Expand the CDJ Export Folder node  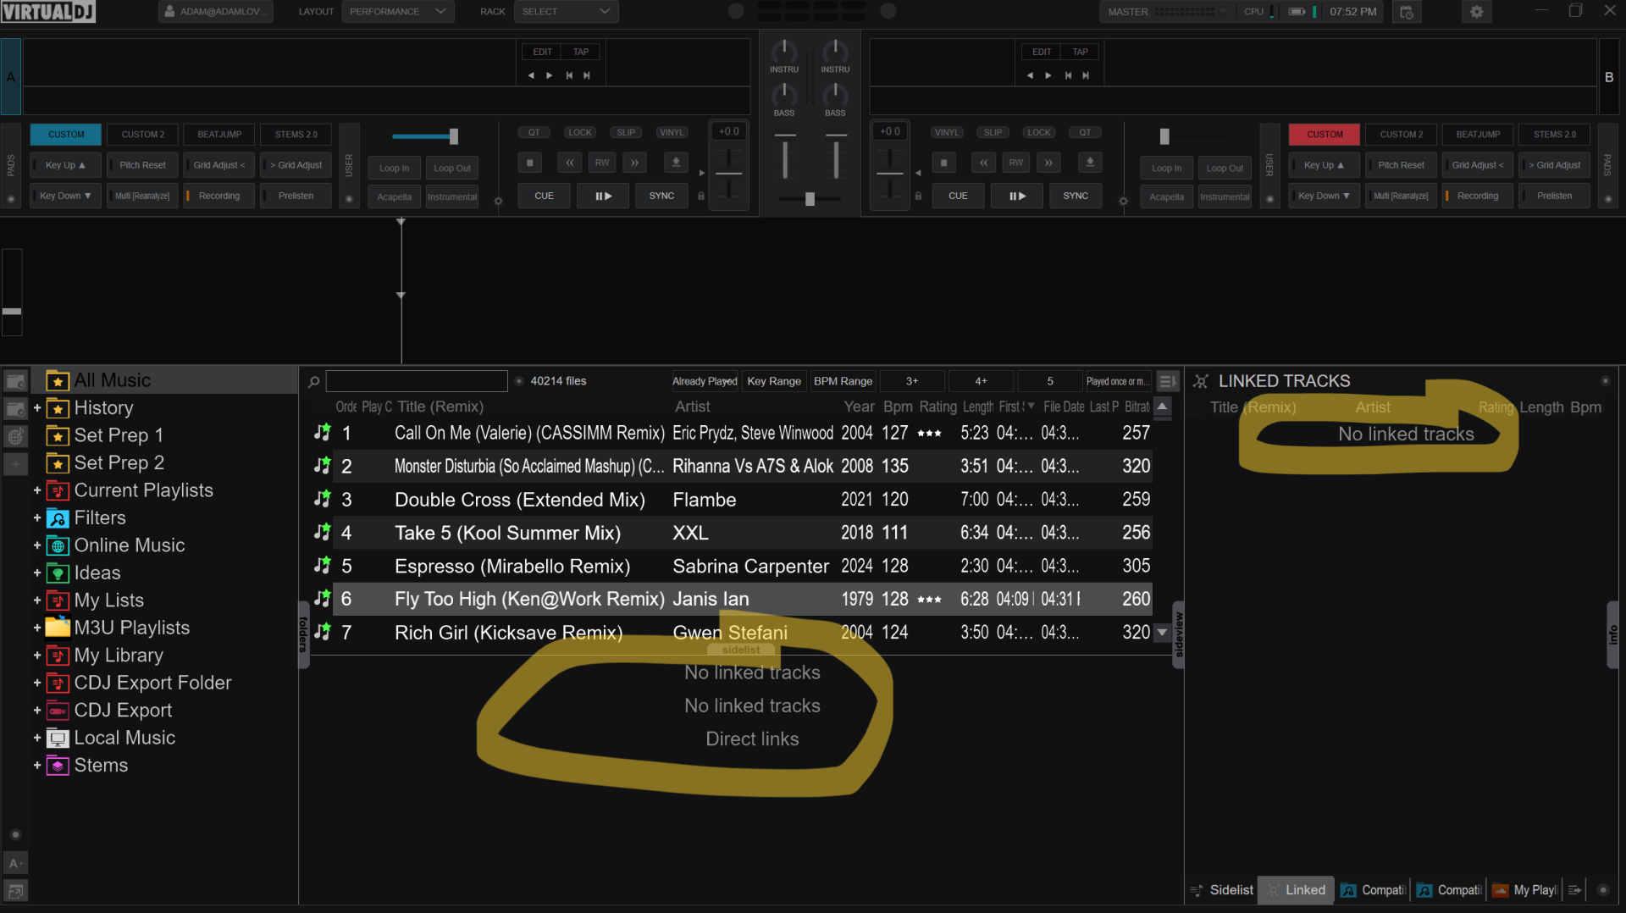37,683
